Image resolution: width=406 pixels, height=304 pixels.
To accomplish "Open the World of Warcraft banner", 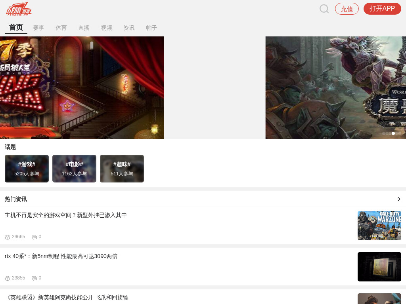I will pos(335,87).
